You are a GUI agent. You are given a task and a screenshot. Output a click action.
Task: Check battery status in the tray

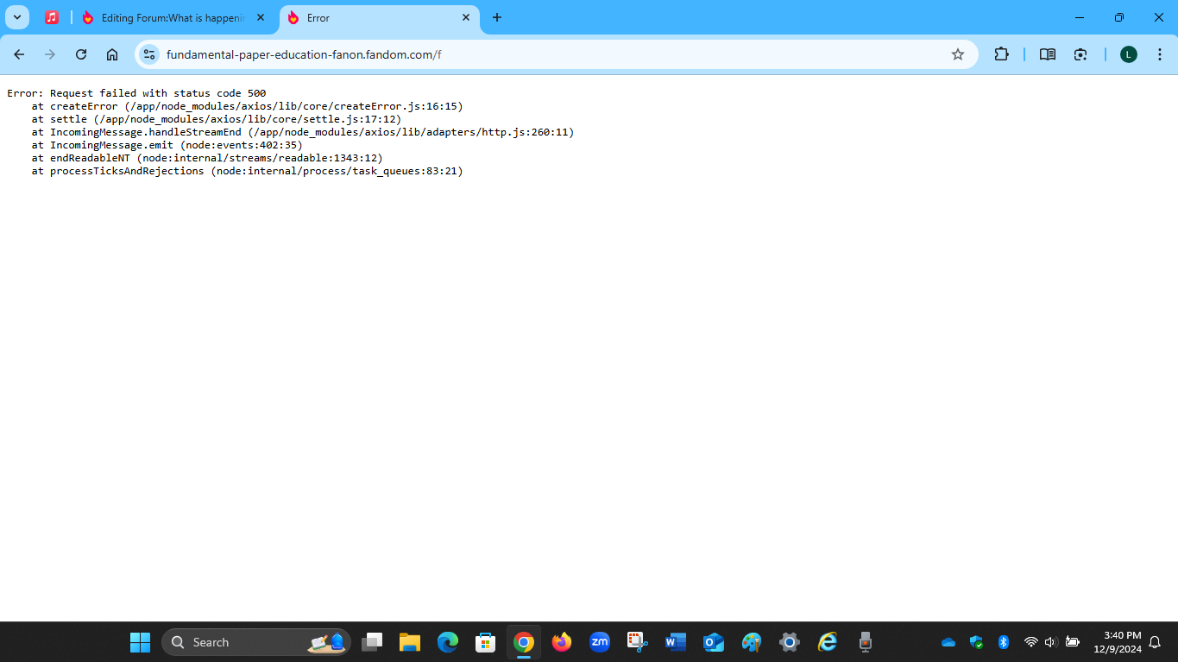[x=1073, y=642]
